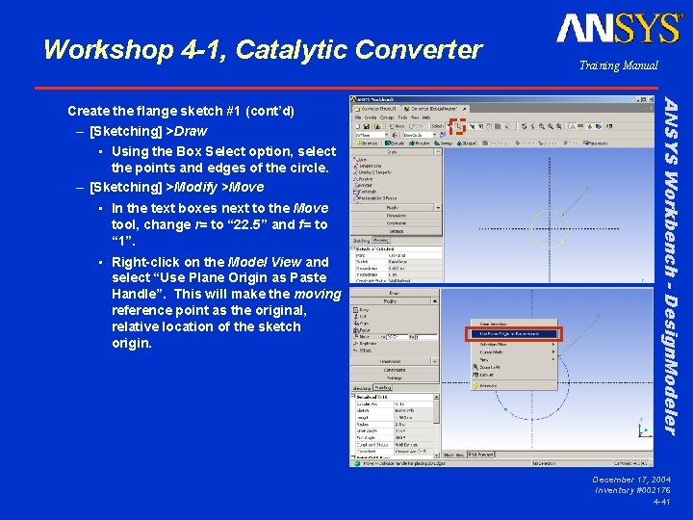
Task: Select the Tangent Line draw tool
Action: tap(368, 167)
